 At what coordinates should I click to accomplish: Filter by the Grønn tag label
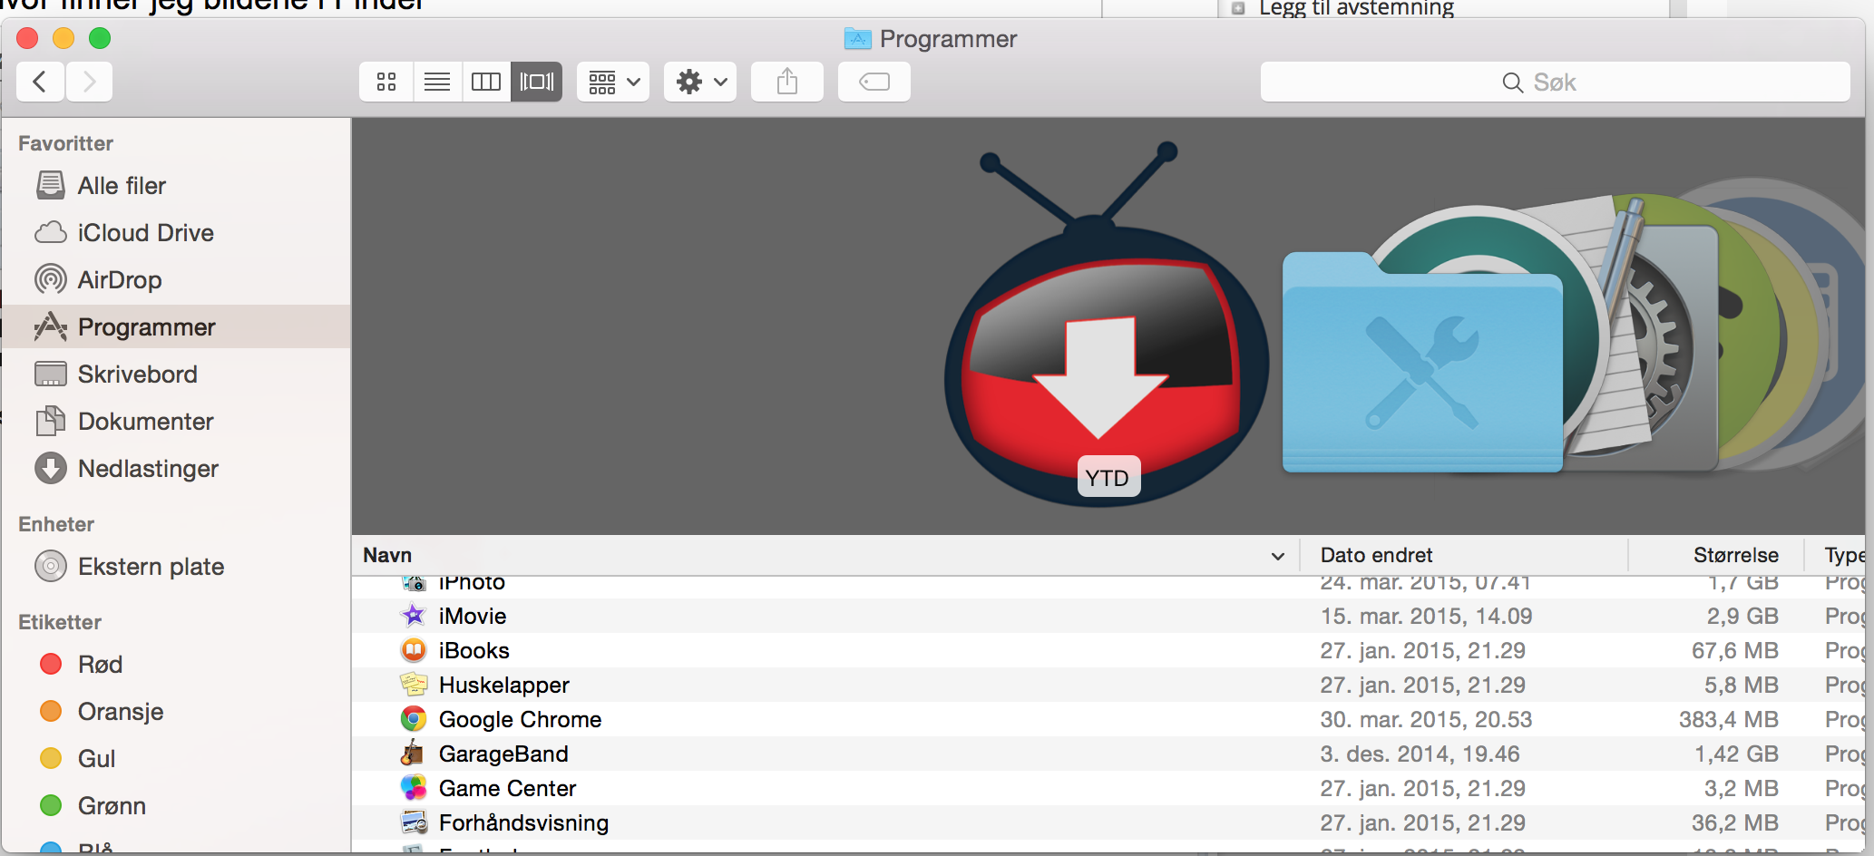pos(112,806)
